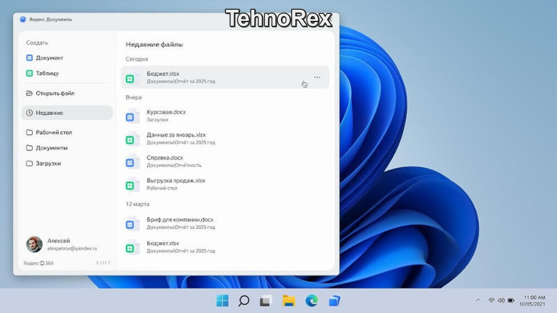Open the three-dot menu for Бюджет.xlsx
The image size is (557, 313).
point(317,77)
